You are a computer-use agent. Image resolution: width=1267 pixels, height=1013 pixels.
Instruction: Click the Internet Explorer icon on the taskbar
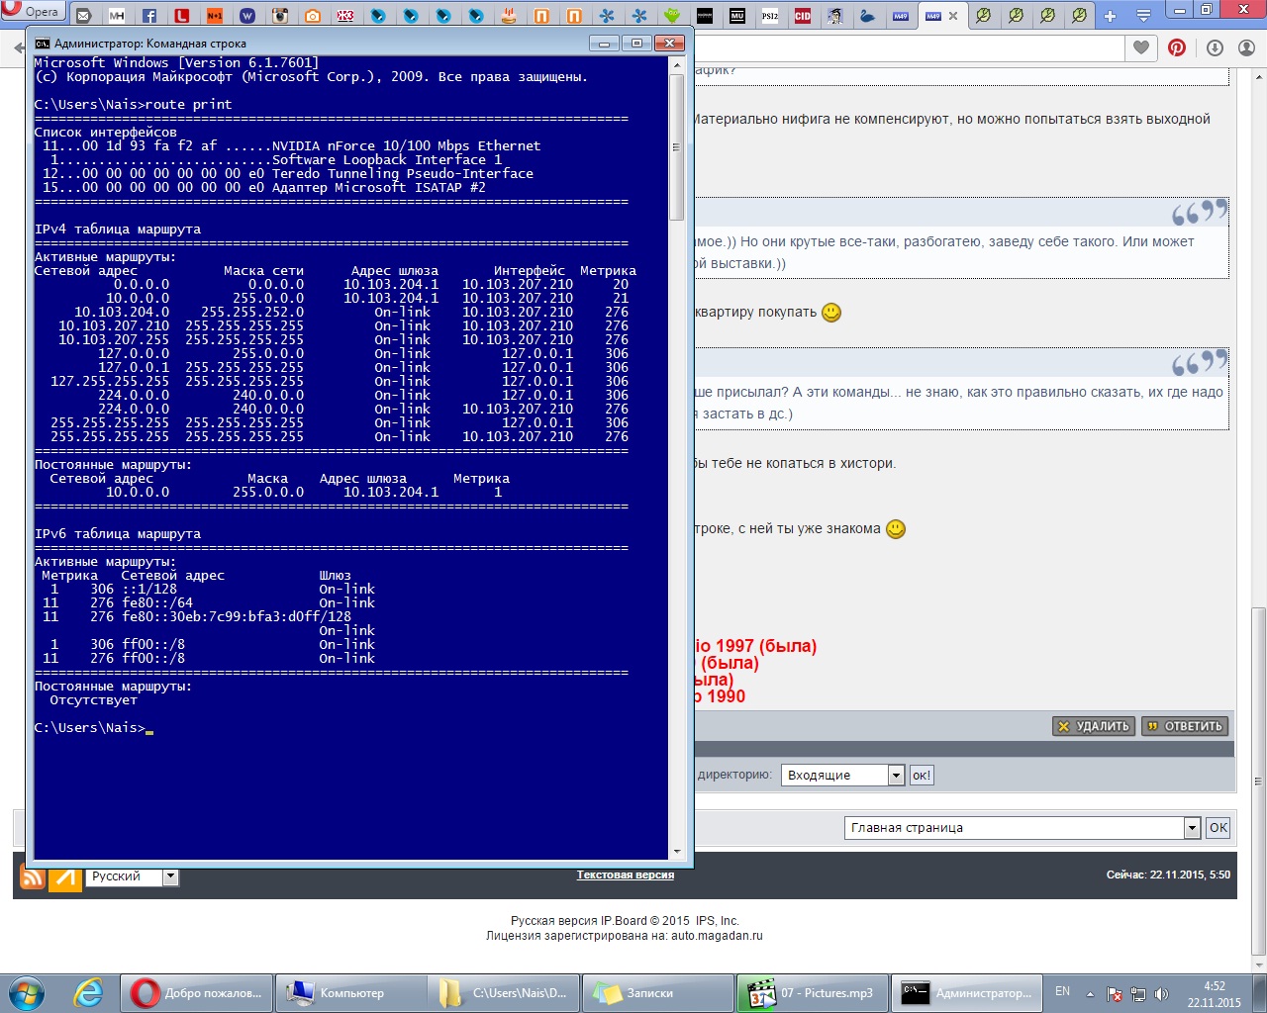[88, 992]
